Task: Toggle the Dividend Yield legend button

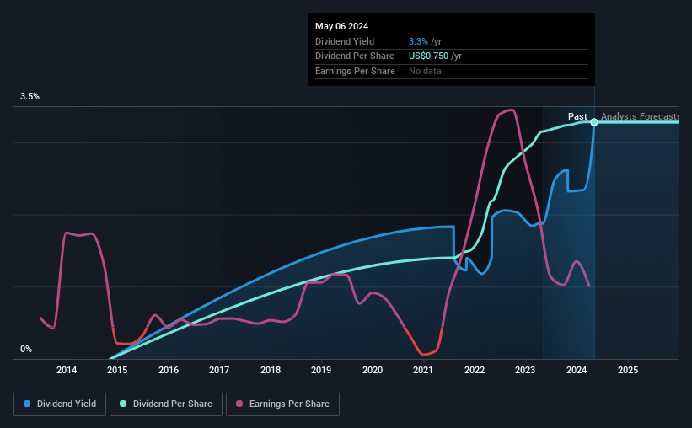Action: [x=60, y=404]
